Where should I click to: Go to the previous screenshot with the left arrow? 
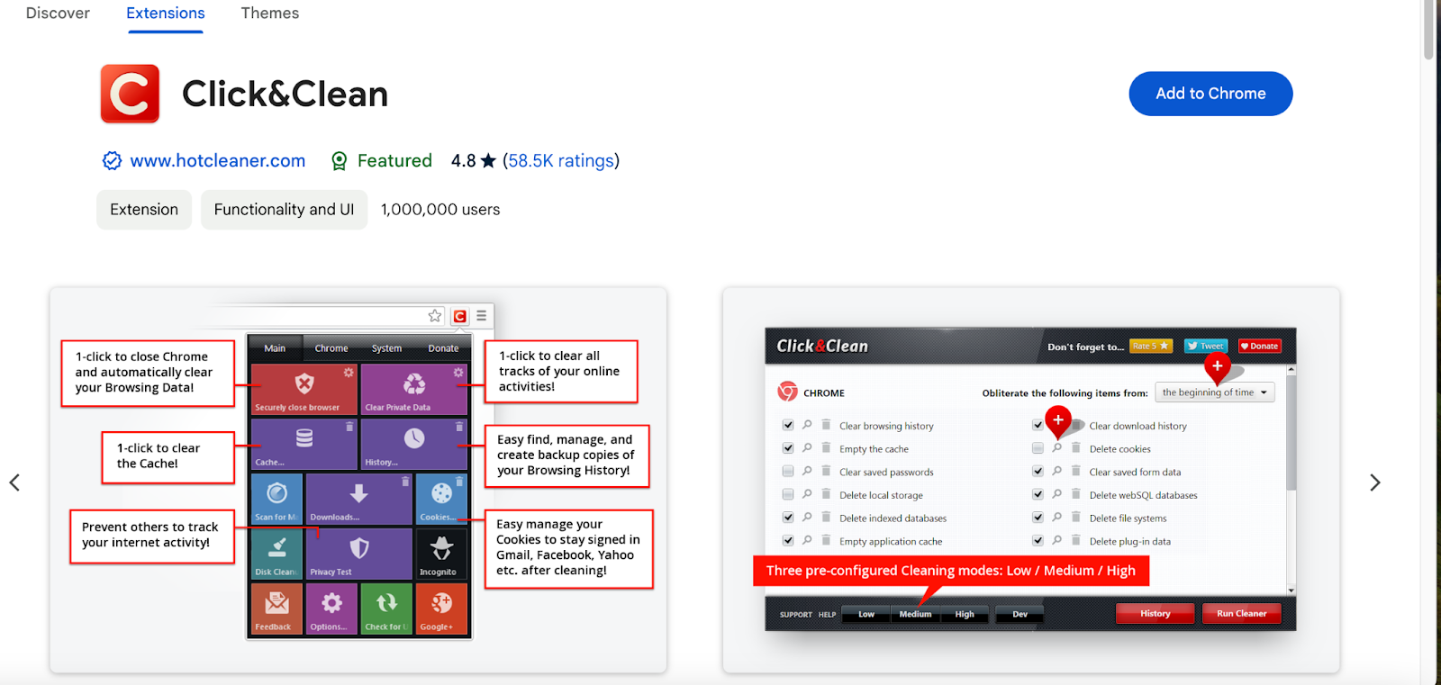tap(14, 482)
